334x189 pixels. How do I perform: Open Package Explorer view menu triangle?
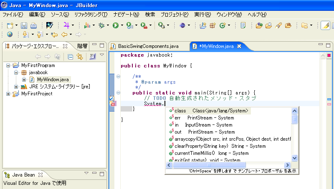[102, 55]
